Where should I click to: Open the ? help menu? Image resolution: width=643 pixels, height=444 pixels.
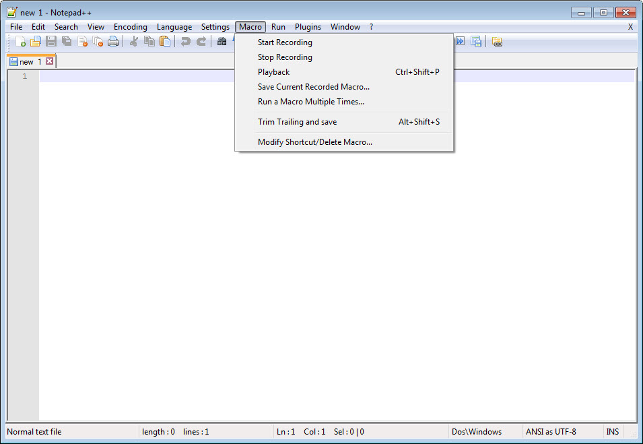tap(371, 27)
